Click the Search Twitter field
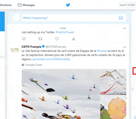The height and width of the screenshot is (119, 136). [127, 5]
